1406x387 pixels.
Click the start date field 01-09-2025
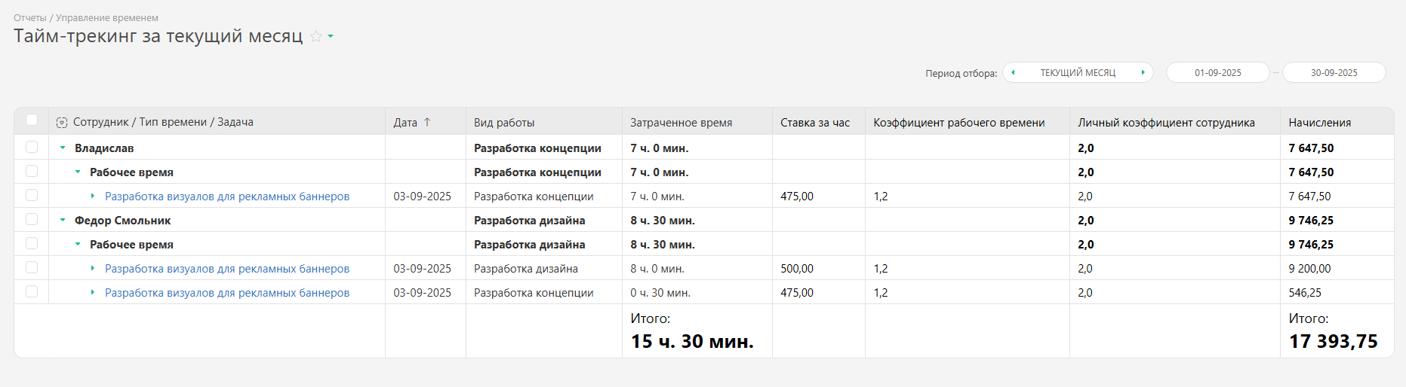[x=1217, y=73]
